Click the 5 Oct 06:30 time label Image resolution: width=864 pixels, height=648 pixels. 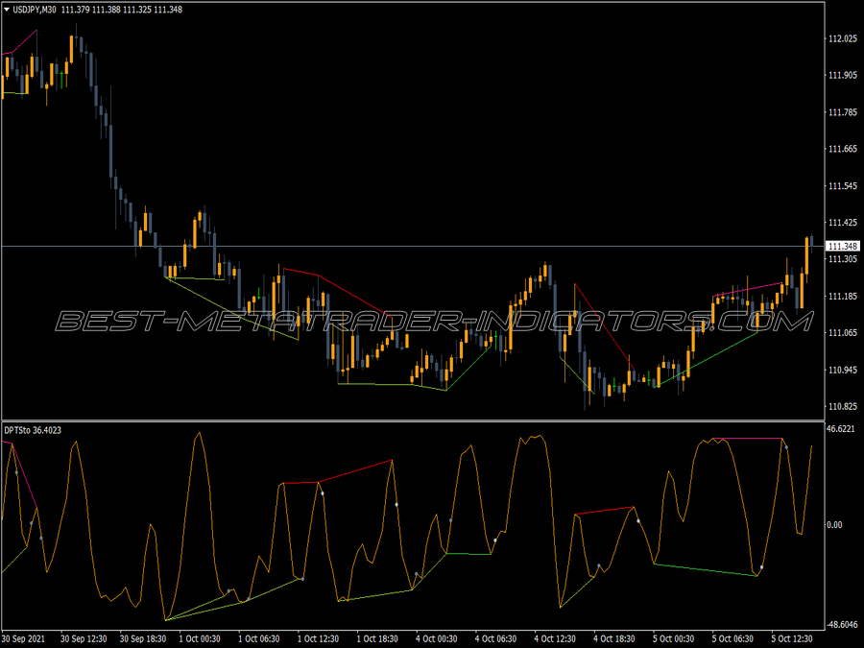point(732,638)
